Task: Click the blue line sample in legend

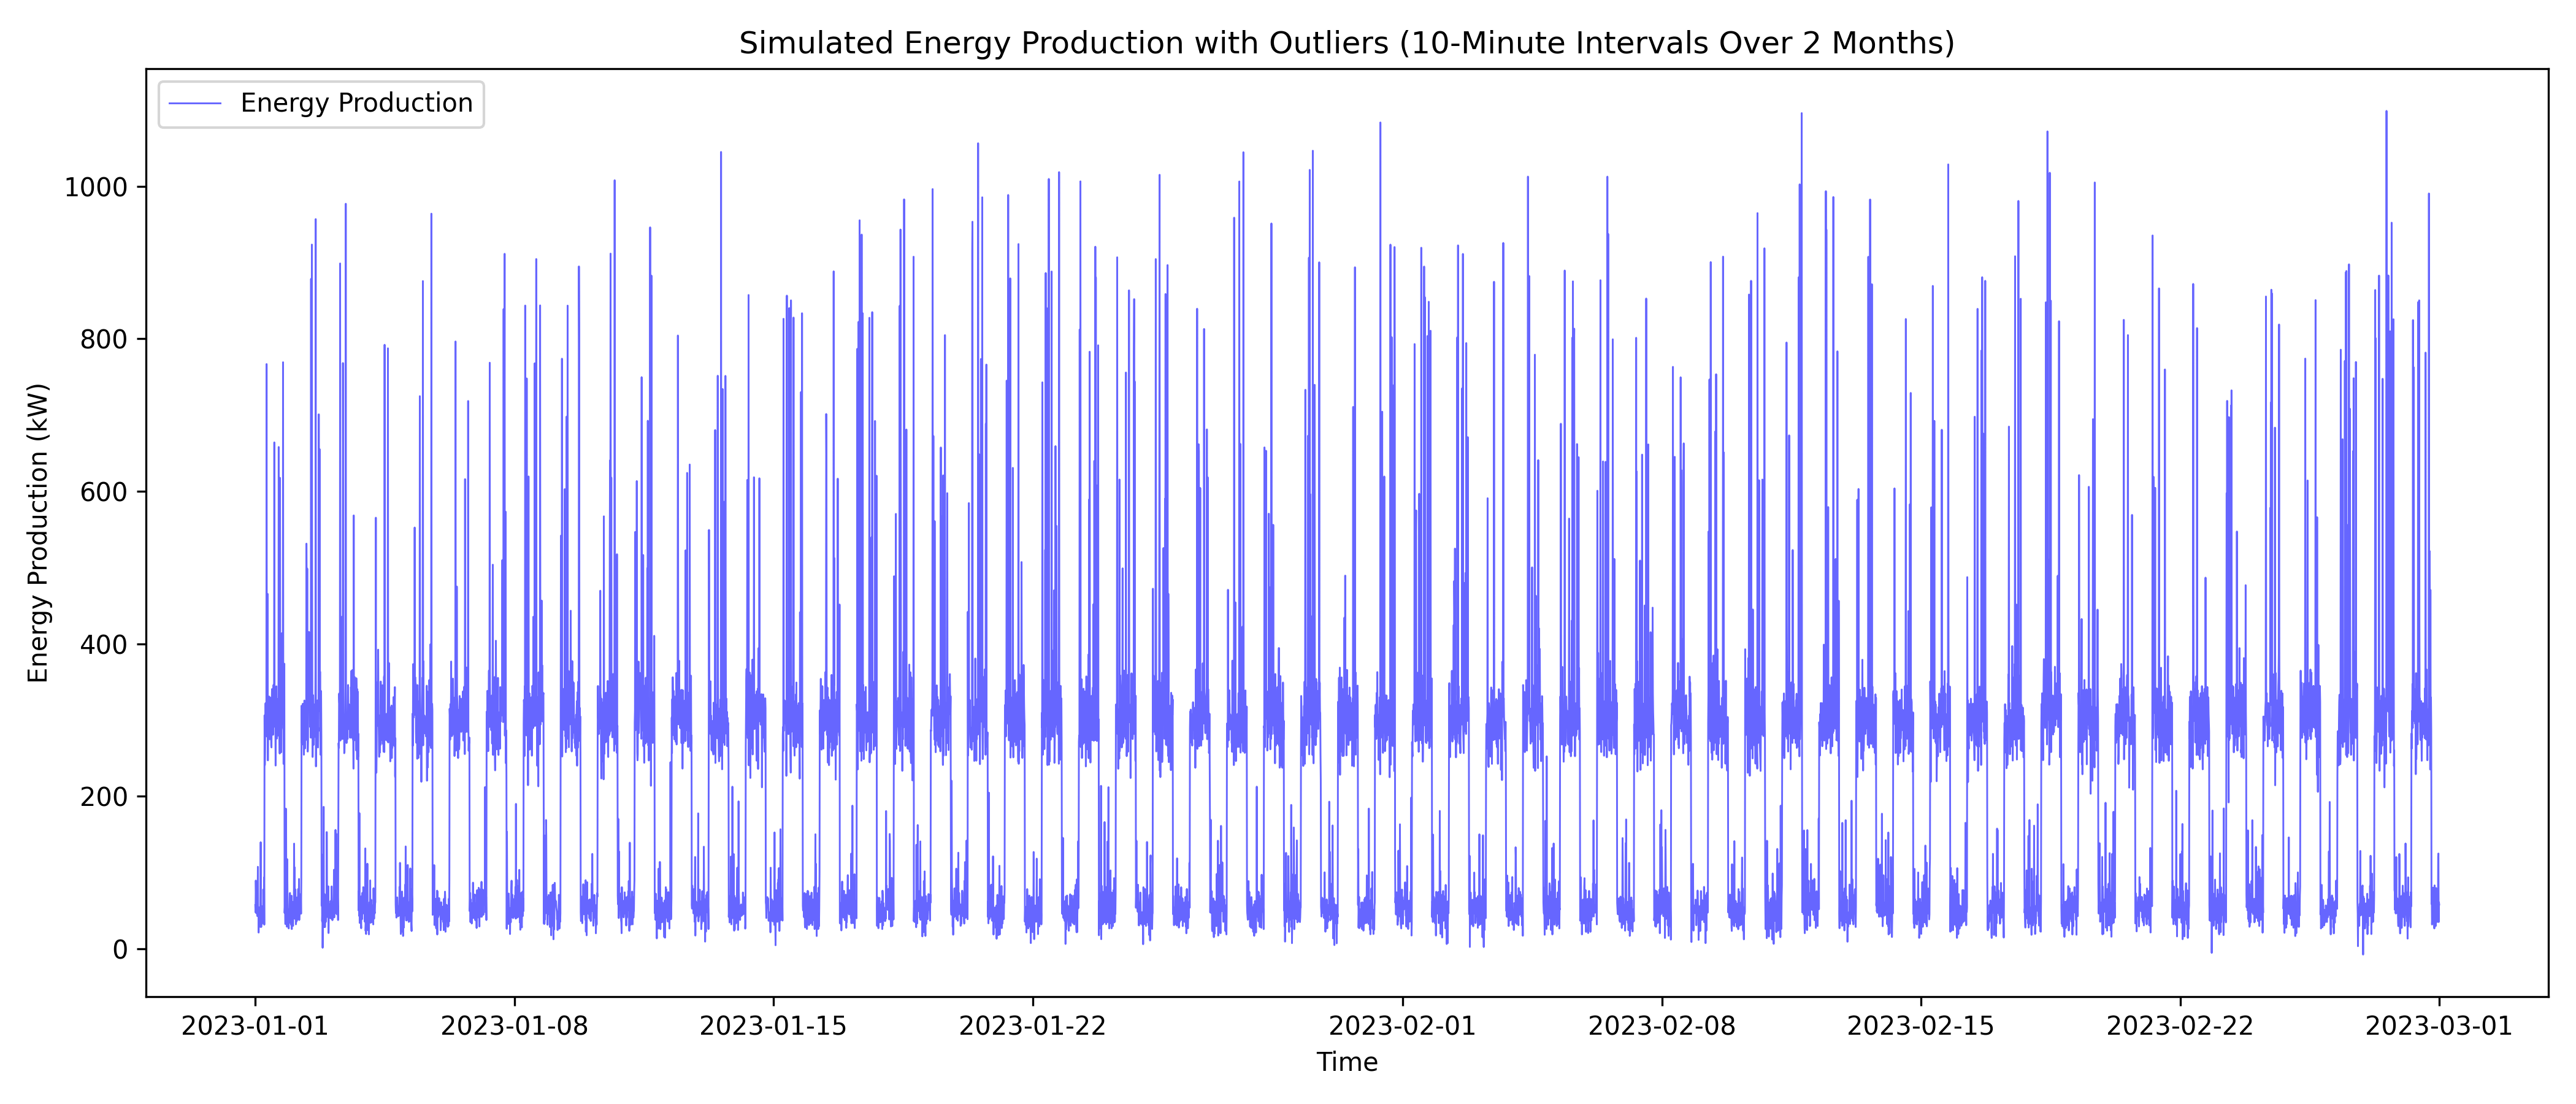Action: point(195,103)
